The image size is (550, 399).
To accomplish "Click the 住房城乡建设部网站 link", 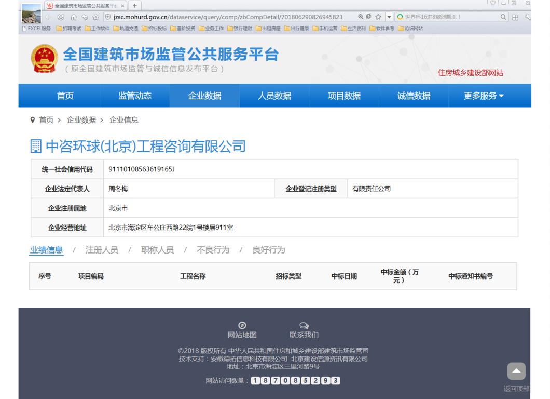I will point(470,73).
